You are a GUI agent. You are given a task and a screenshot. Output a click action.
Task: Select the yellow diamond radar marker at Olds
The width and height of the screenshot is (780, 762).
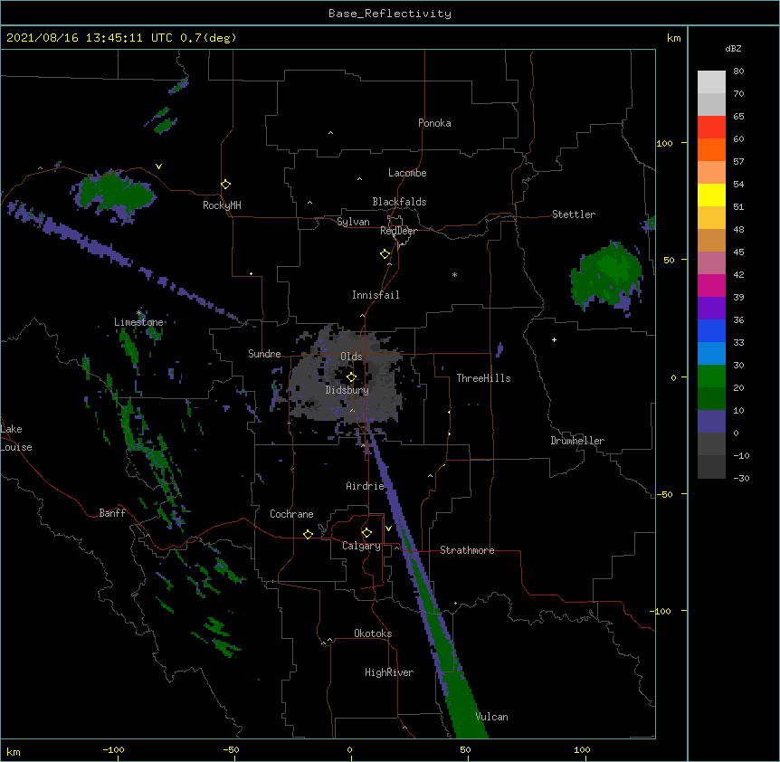click(351, 376)
